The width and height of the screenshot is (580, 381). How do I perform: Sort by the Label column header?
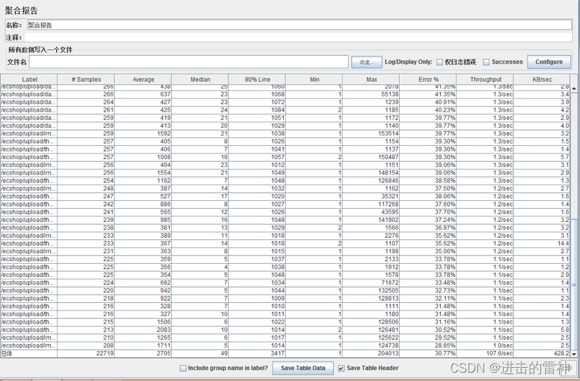pos(29,80)
